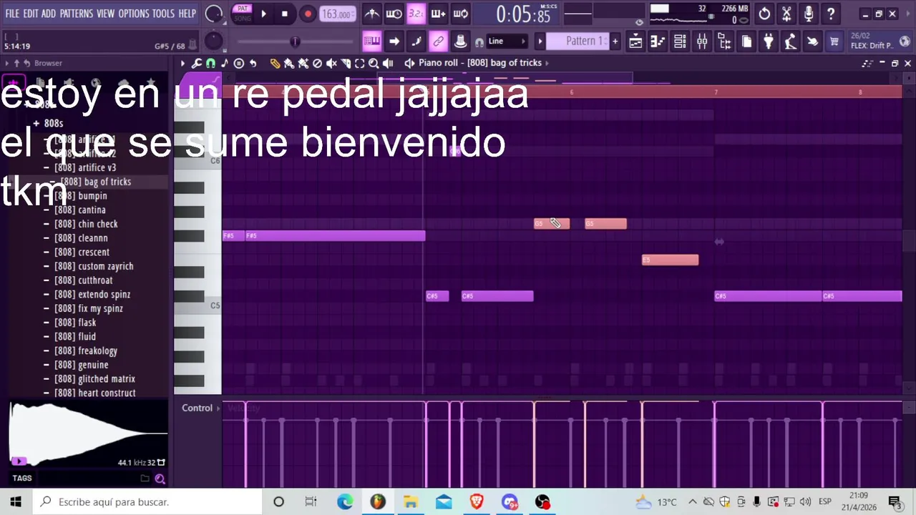Toggle loop recording

point(460,14)
